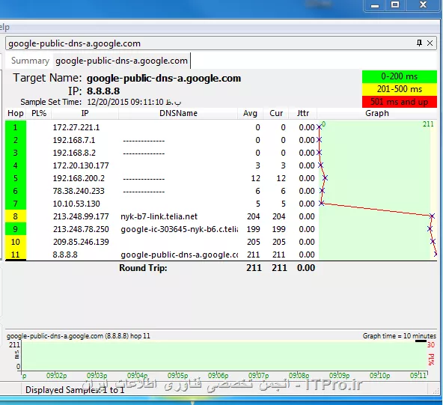Click the yellow 201-500 ms legend
Screen dimensions: 443x405
(x=400, y=89)
